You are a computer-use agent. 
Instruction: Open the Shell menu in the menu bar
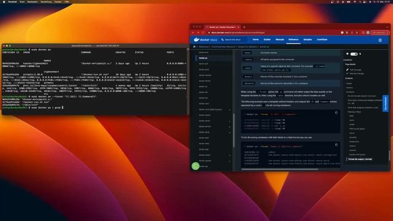click(x=22, y=2)
